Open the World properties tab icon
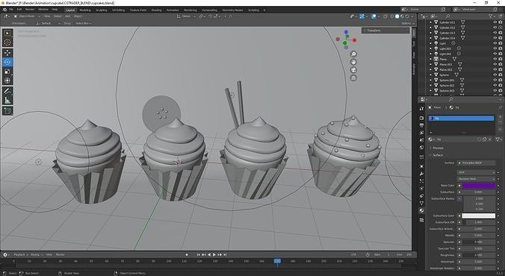 [x=421, y=148]
